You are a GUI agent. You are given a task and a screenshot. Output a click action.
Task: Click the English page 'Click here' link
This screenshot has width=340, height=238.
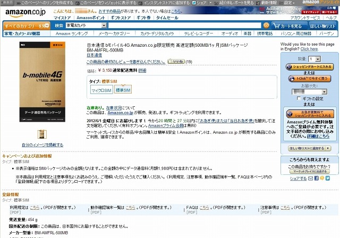click(309, 49)
